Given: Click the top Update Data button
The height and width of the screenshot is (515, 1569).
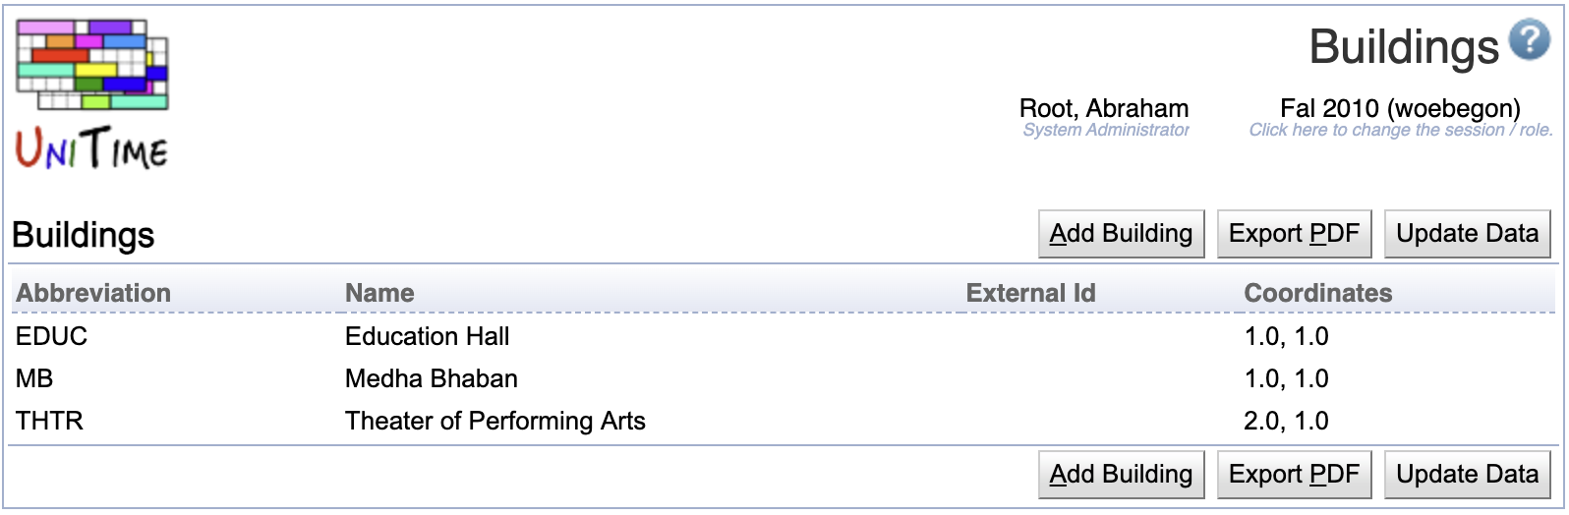Looking at the screenshot, I should pos(1467,234).
